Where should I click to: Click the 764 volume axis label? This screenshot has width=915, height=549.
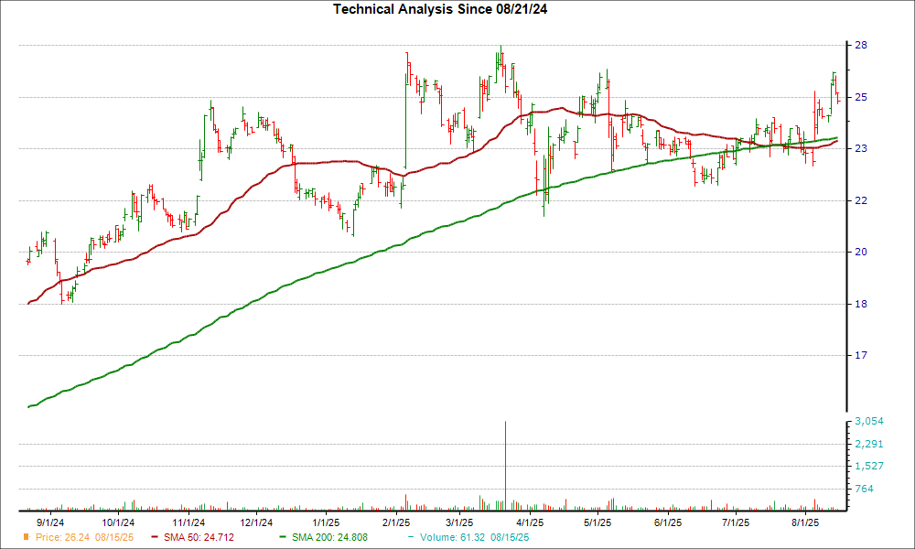pyautogui.click(x=865, y=489)
